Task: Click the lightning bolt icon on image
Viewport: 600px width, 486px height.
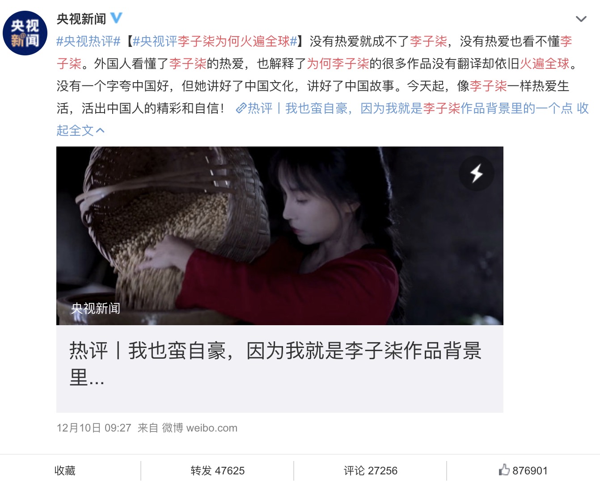Action: [477, 173]
